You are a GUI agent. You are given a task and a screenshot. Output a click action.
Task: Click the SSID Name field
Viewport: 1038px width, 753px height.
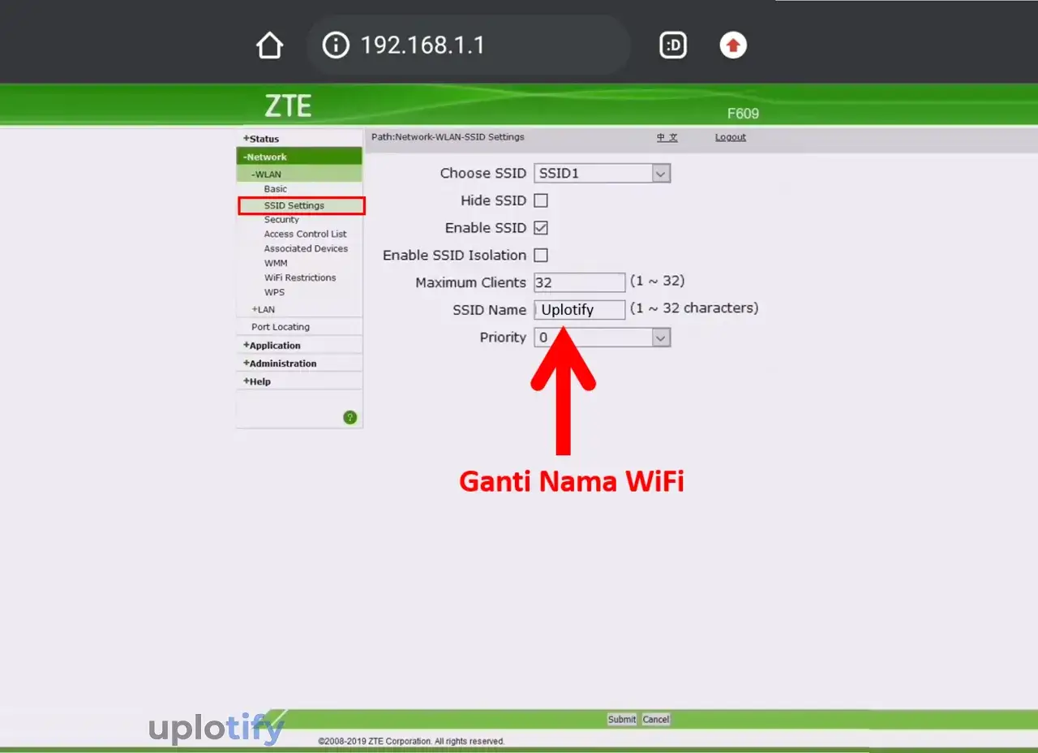click(x=579, y=310)
